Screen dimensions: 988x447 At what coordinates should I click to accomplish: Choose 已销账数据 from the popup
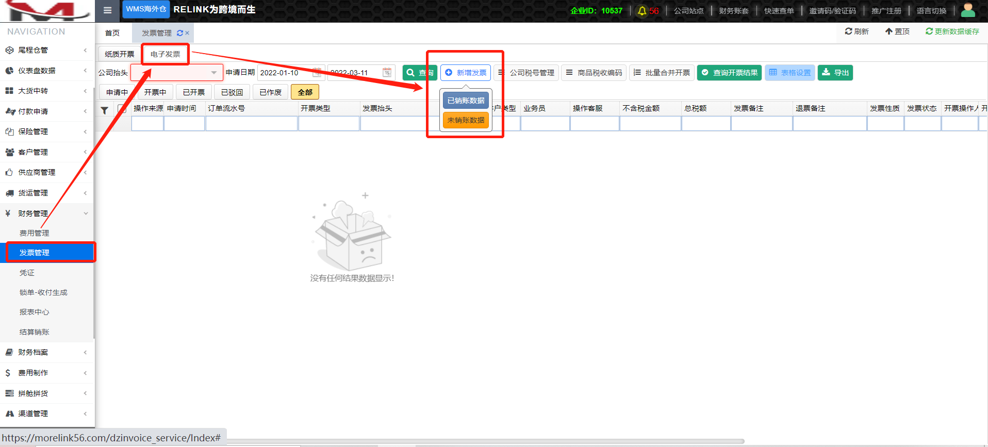(466, 101)
